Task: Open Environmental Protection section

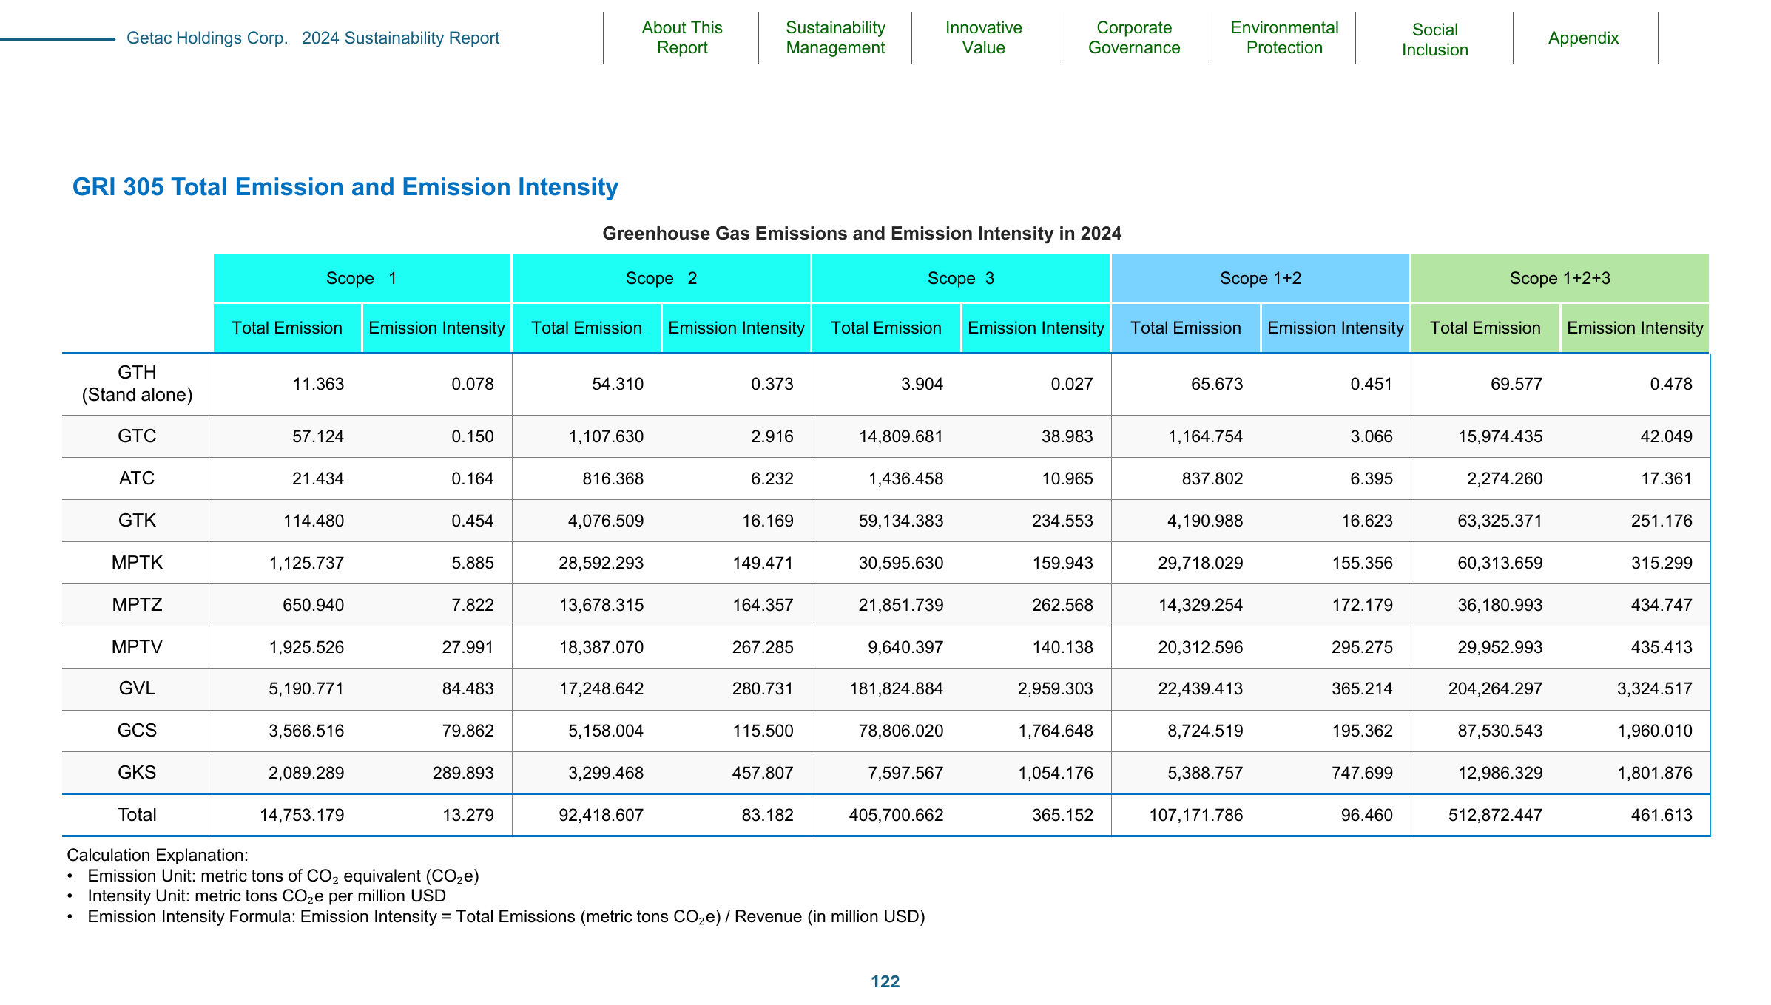Action: click(x=1284, y=38)
